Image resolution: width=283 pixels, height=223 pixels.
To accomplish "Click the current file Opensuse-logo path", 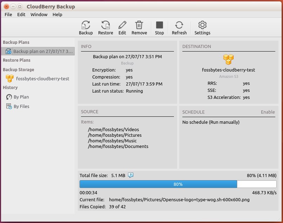I will 179,200.
